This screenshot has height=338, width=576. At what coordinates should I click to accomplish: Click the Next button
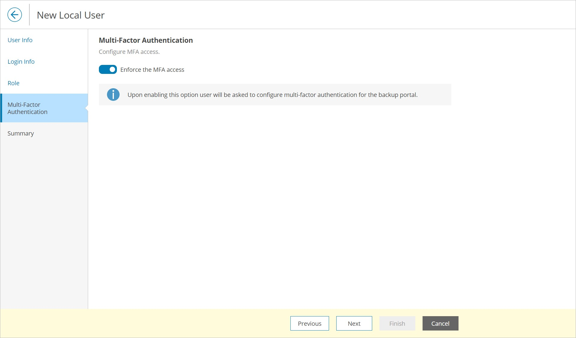click(354, 323)
